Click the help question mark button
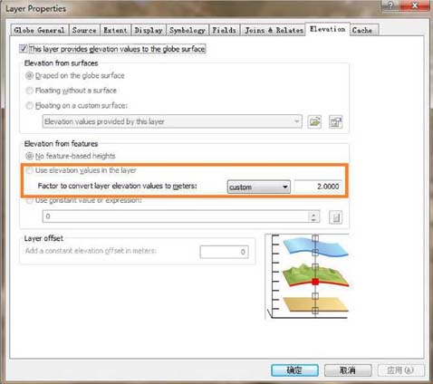Image resolution: width=433 pixels, height=384 pixels. tap(390, 5)
